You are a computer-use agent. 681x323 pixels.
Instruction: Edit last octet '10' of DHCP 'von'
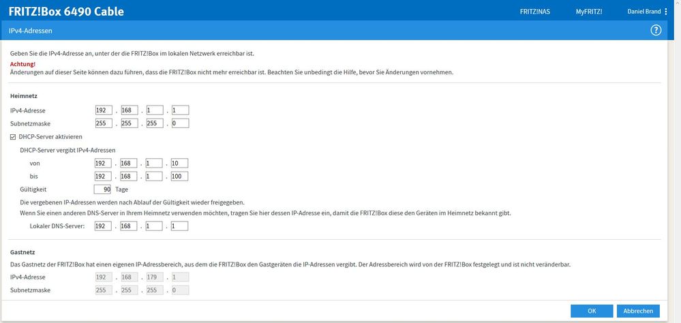point(179,164)
